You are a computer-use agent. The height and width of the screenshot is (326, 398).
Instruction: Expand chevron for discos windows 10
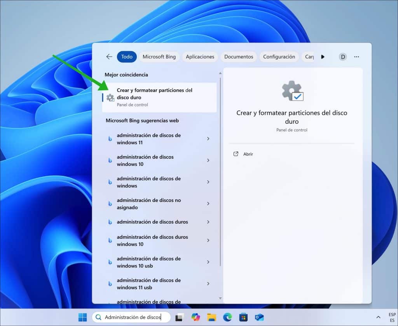208,160
